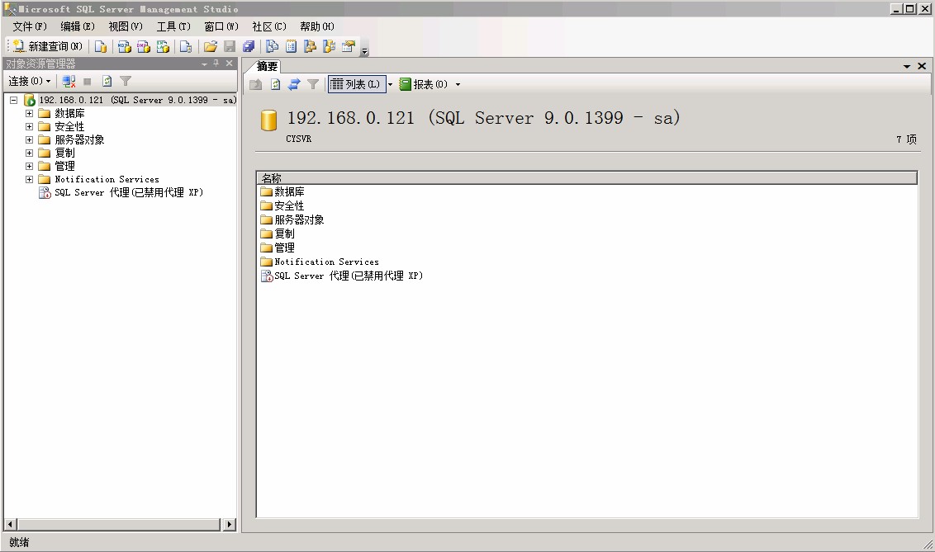The height and width of the screenshot is (552, 935).
Task: Click the Save All icon in toolbar
Action: 248,46
